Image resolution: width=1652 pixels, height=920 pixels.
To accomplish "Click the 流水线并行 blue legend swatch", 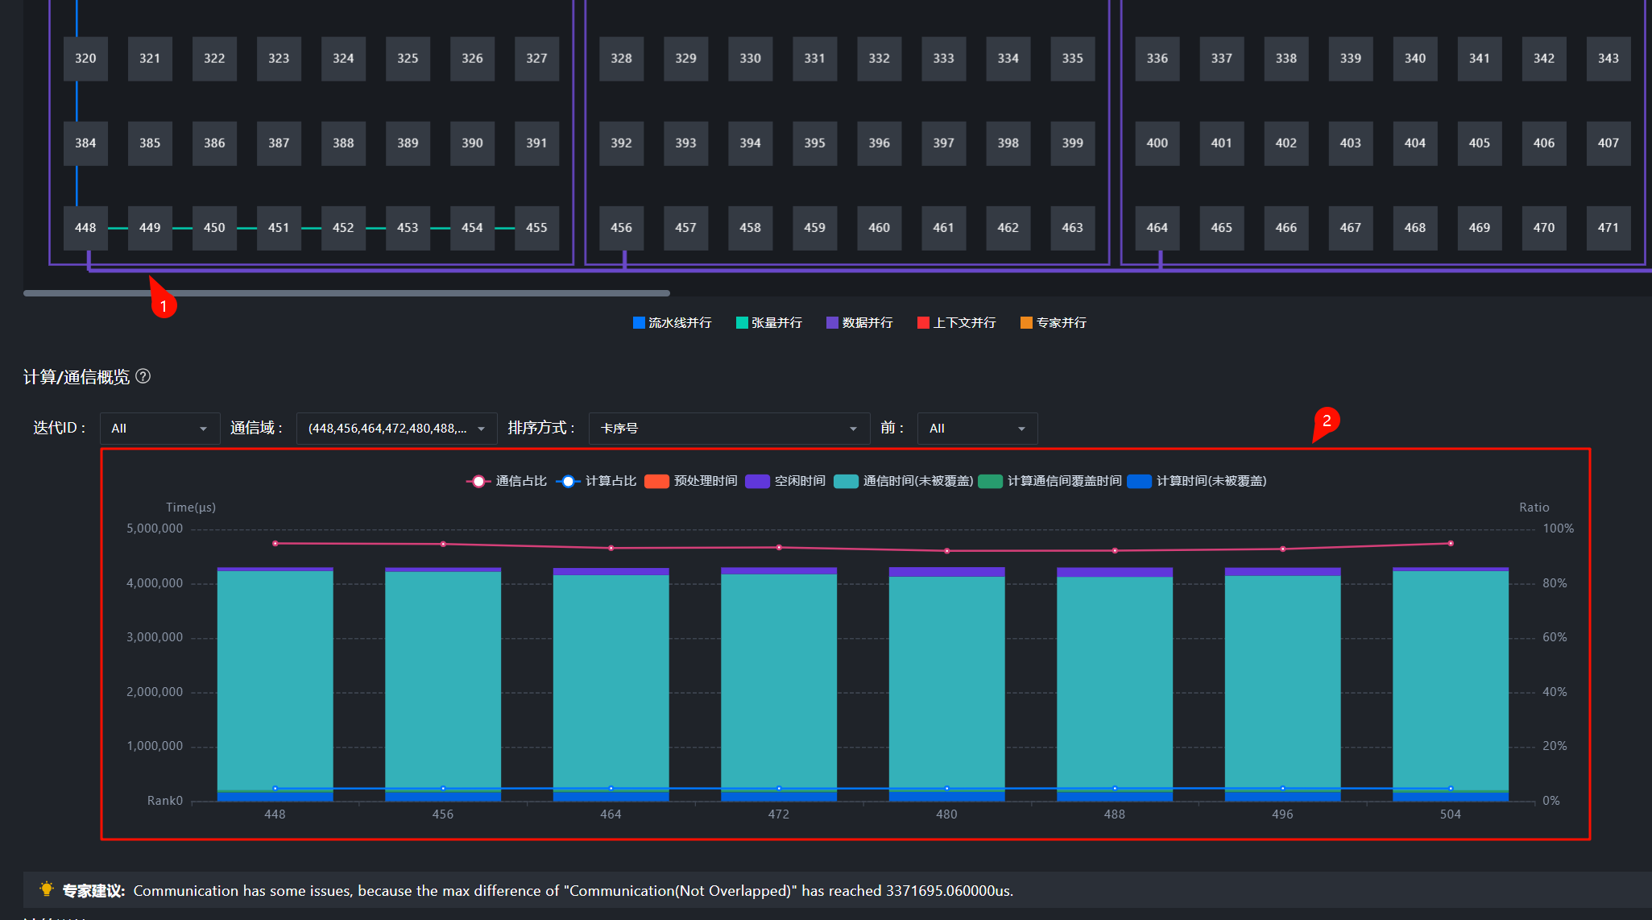I will pos(639,323).
